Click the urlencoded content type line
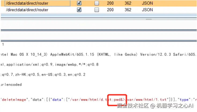The image size is (197, 112). pyautogui.click(x=11, y=84)
